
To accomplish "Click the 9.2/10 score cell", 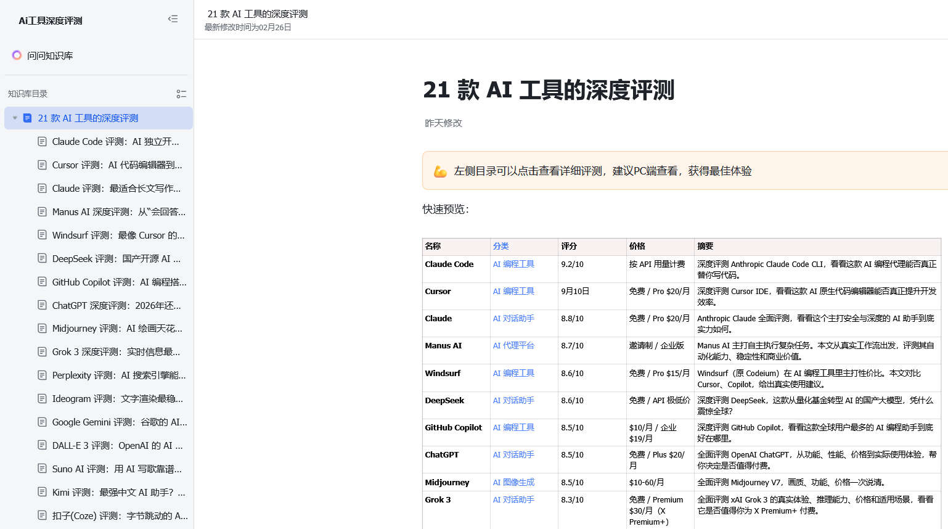I will point(592,269).
